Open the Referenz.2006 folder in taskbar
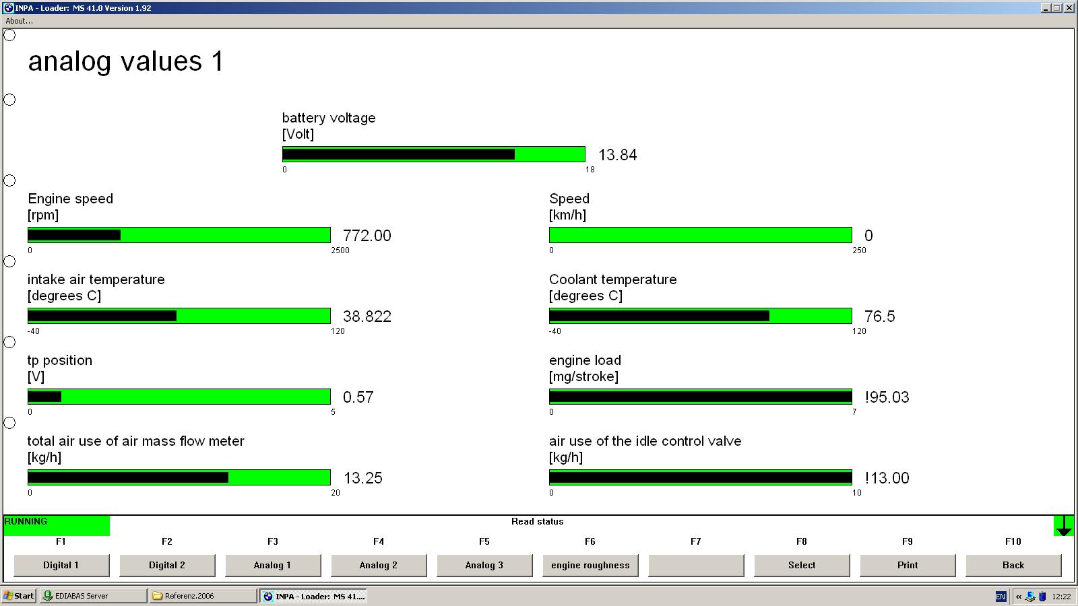This screenshot has height=606, width=1078. [203, 596]
